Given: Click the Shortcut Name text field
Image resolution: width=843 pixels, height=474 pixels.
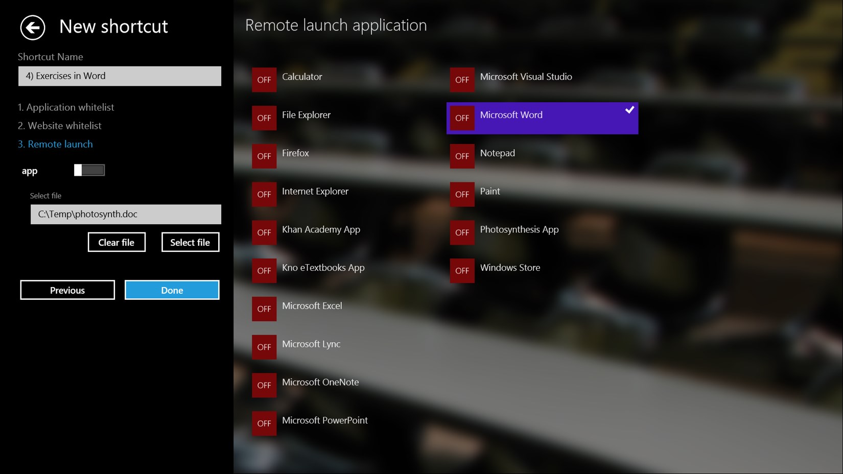Looking at the screenshot, I should [120, 76].
